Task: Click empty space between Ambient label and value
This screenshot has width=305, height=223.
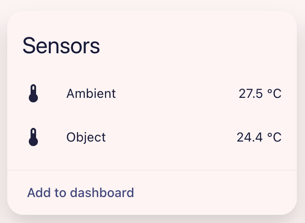Action: (x=178, y=94)
